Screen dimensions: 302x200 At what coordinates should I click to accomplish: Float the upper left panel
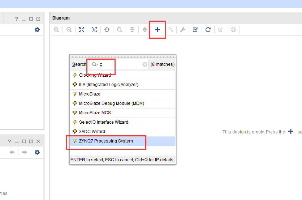38,19
